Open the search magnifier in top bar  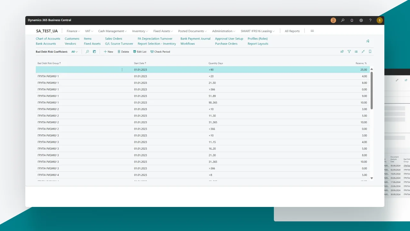coord(343,20)
